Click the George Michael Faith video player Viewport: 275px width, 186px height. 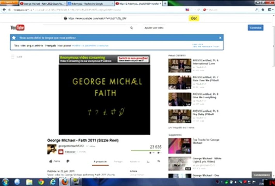(x=104, y=99)
